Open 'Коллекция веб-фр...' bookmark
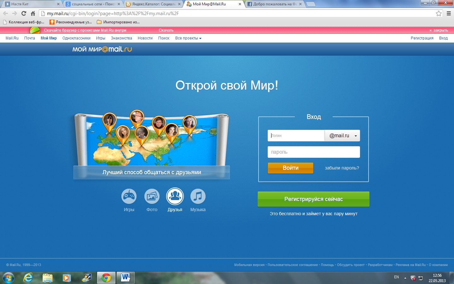Image resolution: width=454 pixels, height=284 pixels. click(x=24, y=22)
